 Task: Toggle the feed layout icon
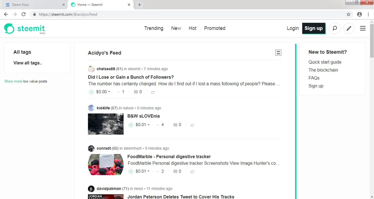click(278, 53)
